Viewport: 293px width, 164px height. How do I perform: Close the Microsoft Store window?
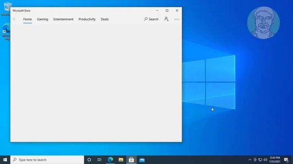177,10
